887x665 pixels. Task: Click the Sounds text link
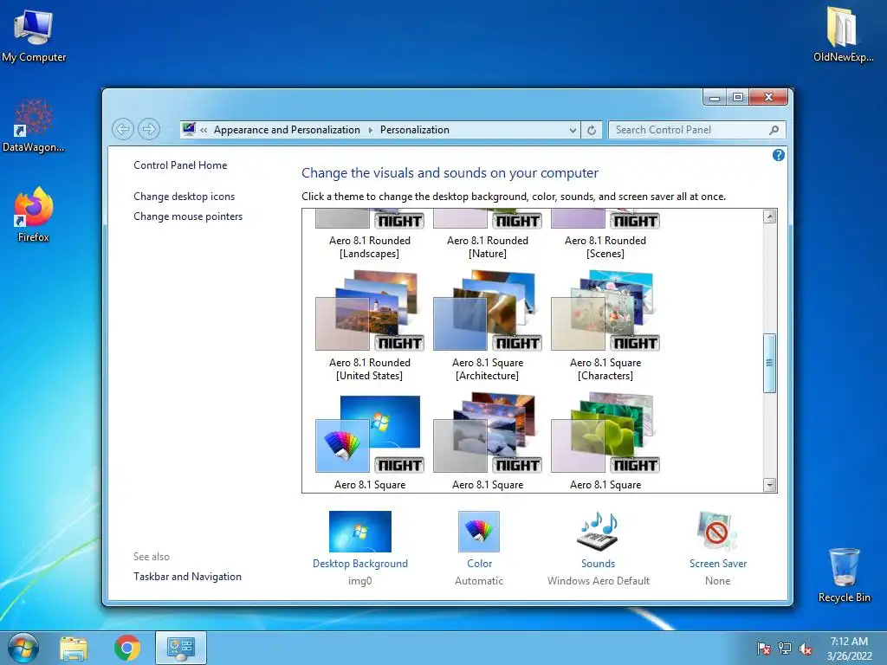pyautogui.click(x=598, y=563)
